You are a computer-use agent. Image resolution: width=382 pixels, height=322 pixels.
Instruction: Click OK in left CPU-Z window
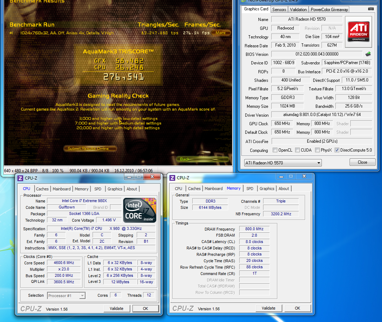click(146, 308)
